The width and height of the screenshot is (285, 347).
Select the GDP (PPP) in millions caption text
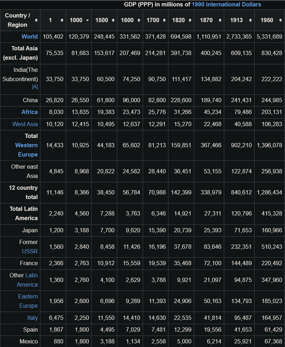[x=157, y=4]
